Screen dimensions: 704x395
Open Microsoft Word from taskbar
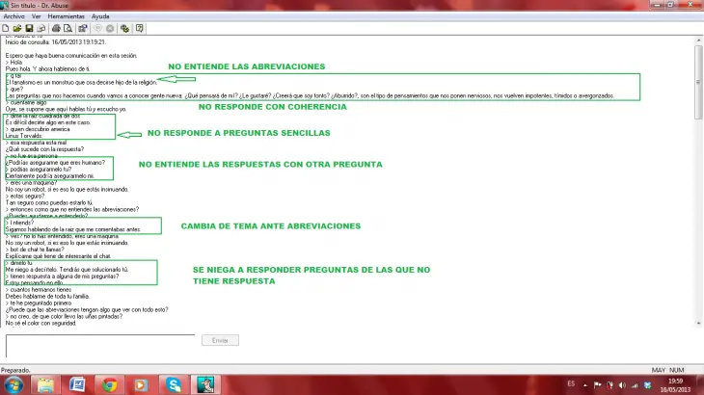pos(77,384)
